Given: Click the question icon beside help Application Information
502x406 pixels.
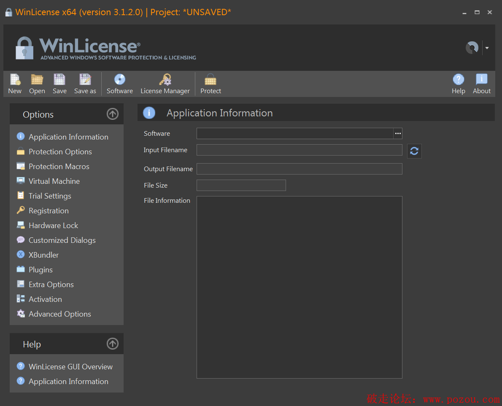Looking at the screenshot, I should [21, 381].
